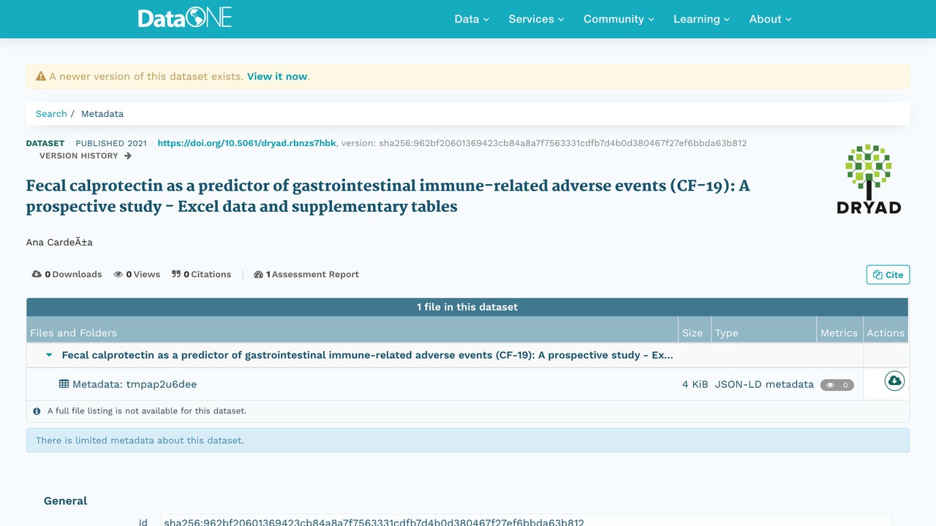The image size is (936, 526).
Task: Click the Id field value
Action: click(526, 522)
